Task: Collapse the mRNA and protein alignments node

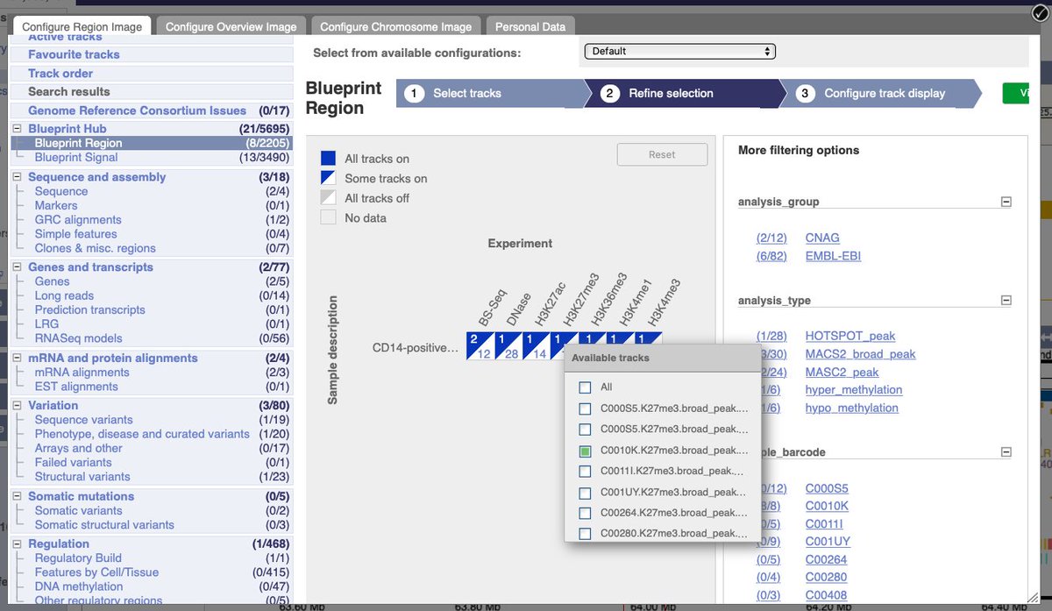Action: tap(18, 358)
